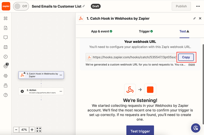Expand the more link under webhook URL
204x135 pixels.
click(191, 64)
